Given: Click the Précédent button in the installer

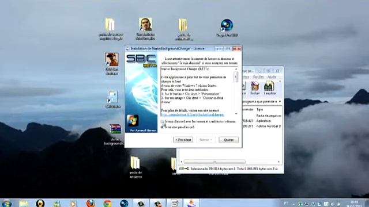Looking at the screenshot, I should pos(183,140).
